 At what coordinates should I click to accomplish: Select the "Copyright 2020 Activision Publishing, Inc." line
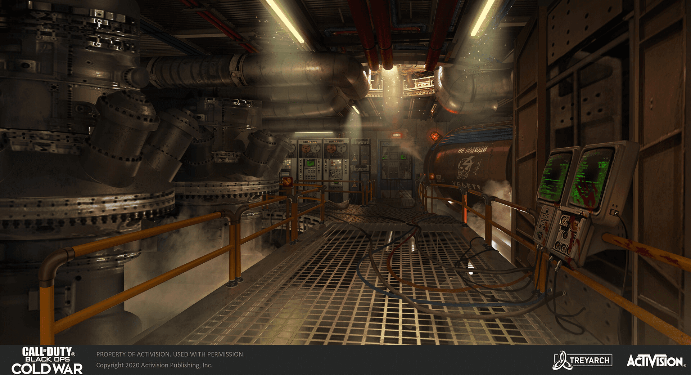(154, 365)
